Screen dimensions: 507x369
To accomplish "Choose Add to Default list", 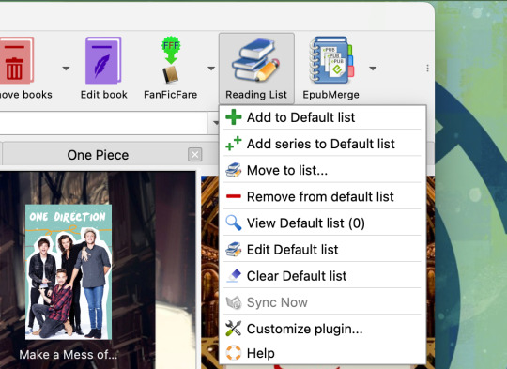I will (322, 117).
